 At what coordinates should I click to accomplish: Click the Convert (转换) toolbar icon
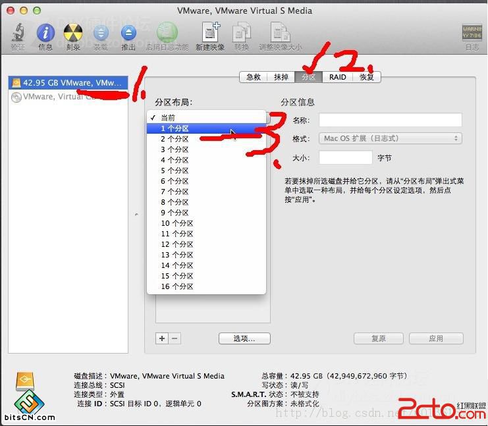pos(242,32)
